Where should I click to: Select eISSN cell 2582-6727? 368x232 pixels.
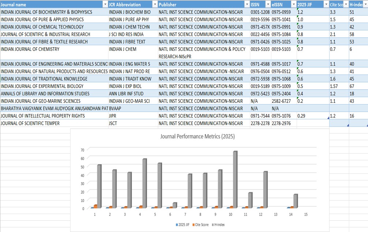tap(284, 101)
